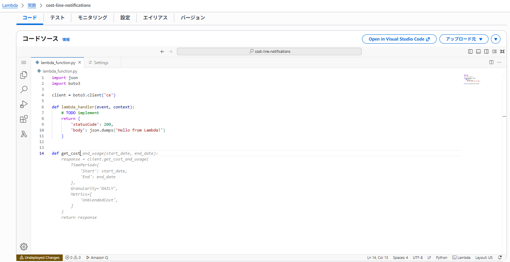The height and width of the screenshot is (262, 510).
Task: Switch to the テスト tab
Action: pos(57,18)
